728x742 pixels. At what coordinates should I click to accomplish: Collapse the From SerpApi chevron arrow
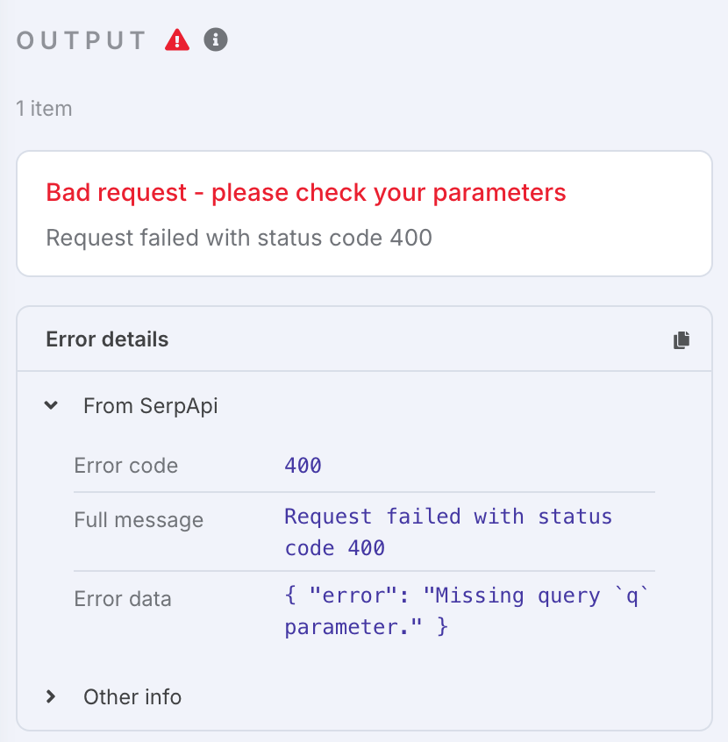[51, 405]
